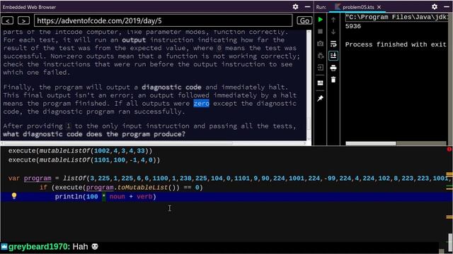The width and height of the screenshot is (453, 254).
Task: Click the intention lightbulb icon
Action: click(14, 196)
